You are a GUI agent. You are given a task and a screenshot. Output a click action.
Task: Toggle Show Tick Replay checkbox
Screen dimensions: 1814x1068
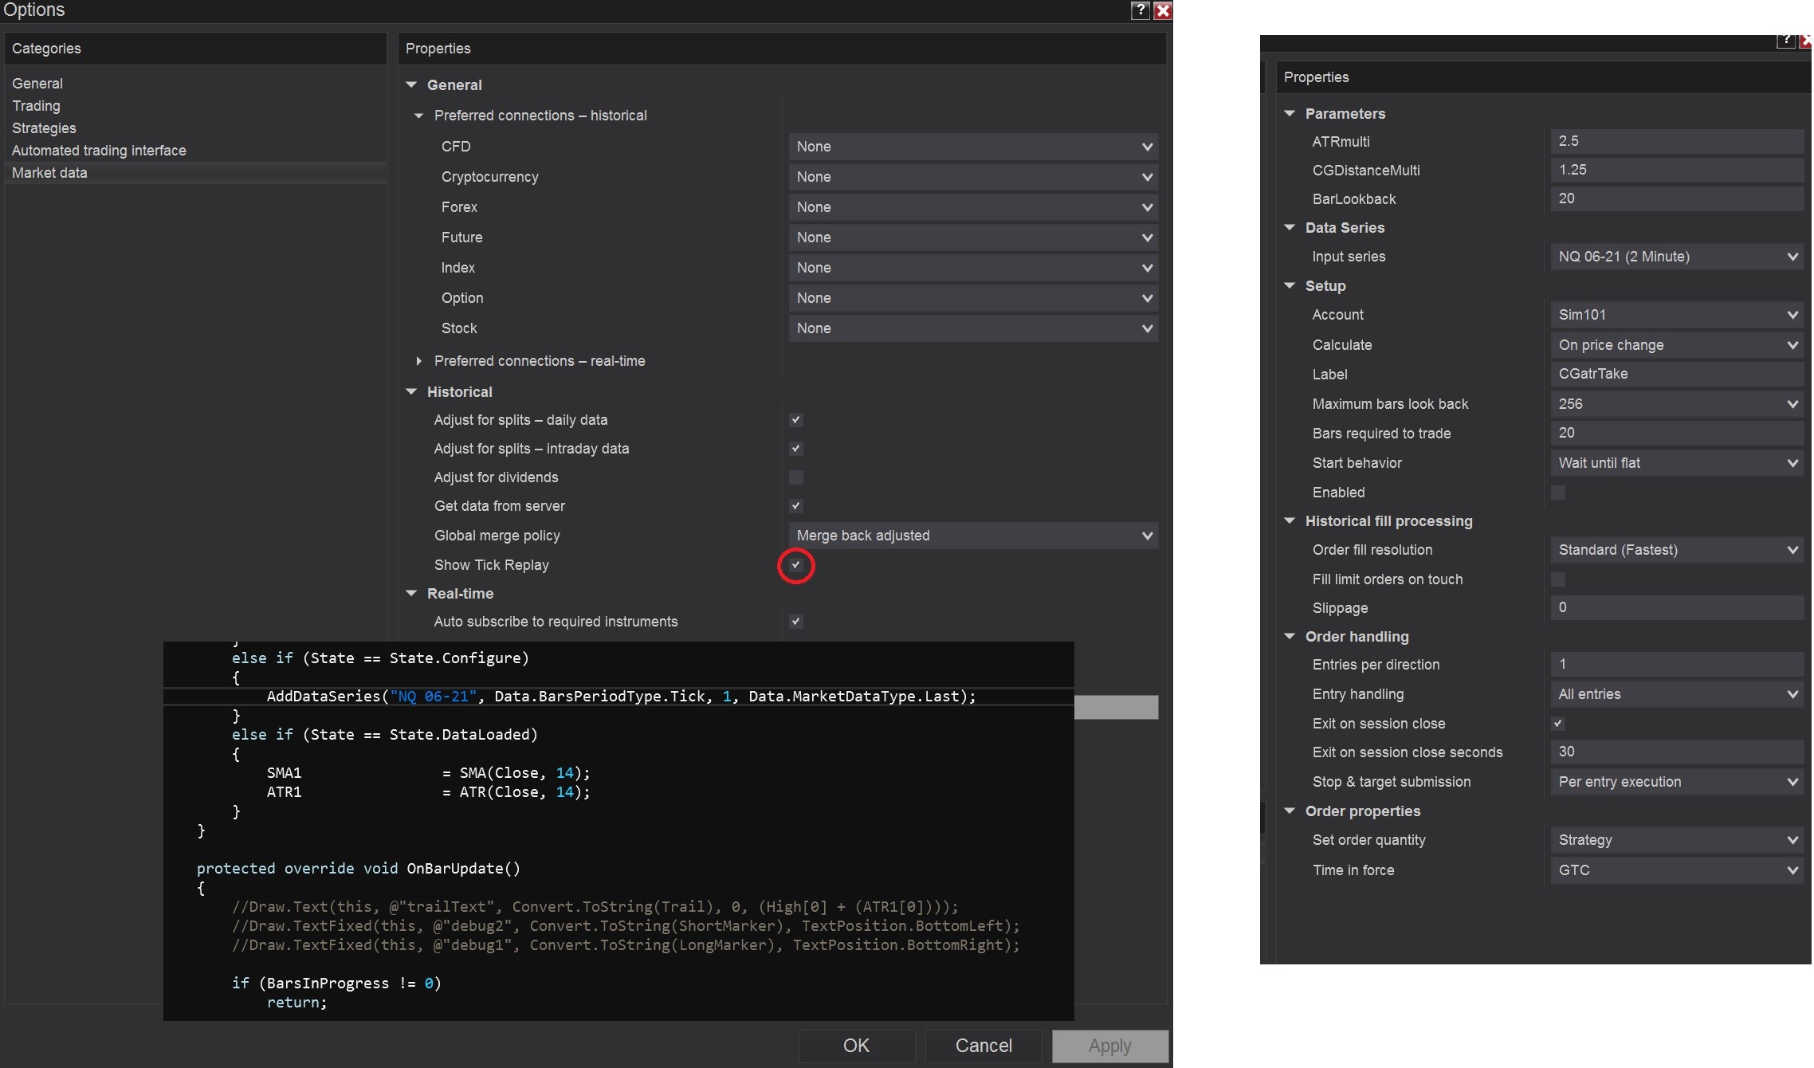(x=795, y=565)
